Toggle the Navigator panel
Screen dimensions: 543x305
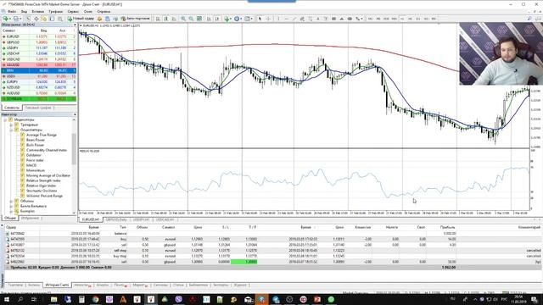click(44, 19)
